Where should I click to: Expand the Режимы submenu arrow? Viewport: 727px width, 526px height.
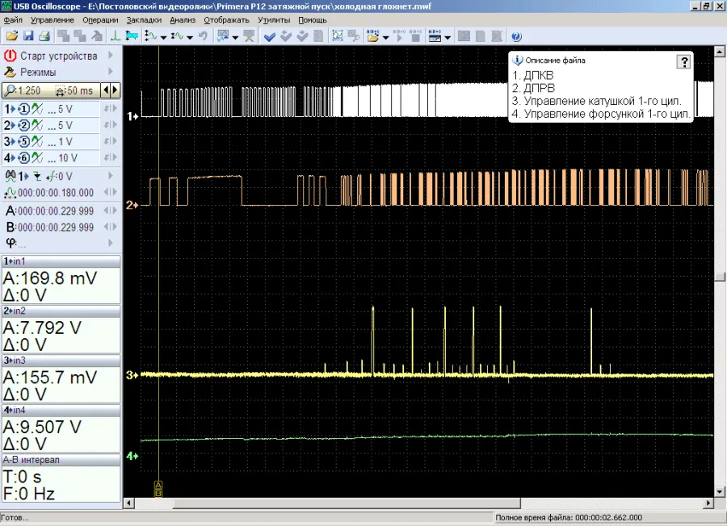[111, 72]
